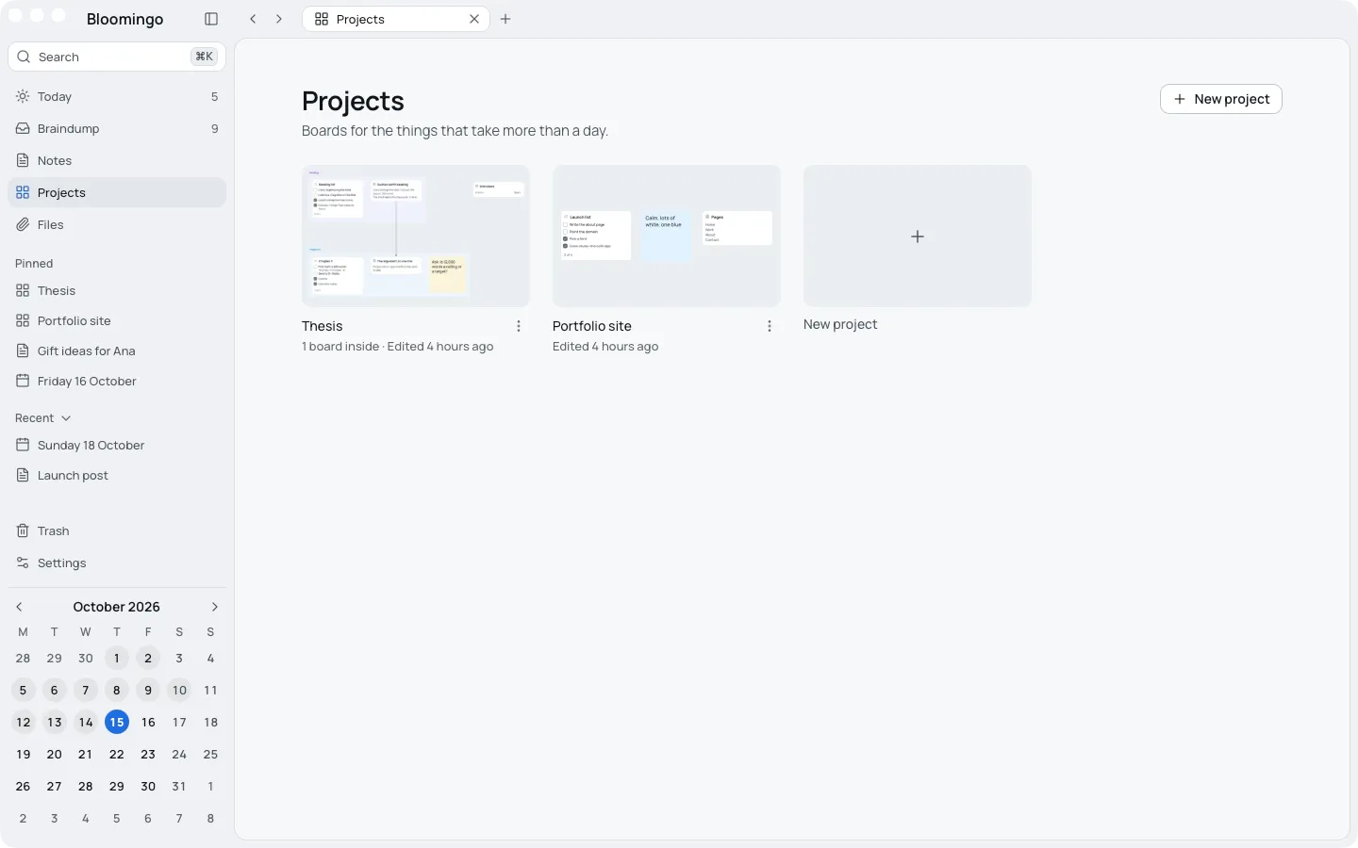This screenshot has height=848, width=1358.
Task: Open Settings
Action: click(117, 563)
